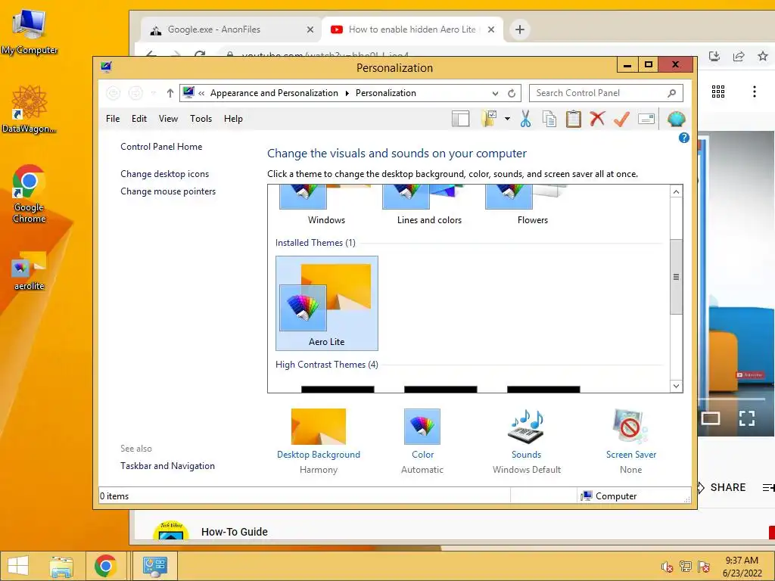
Task: Open the blue Help question mark
Action: tap(683, 138)
